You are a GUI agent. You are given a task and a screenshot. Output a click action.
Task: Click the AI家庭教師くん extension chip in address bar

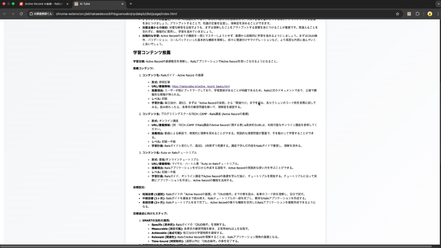(40, 14)
